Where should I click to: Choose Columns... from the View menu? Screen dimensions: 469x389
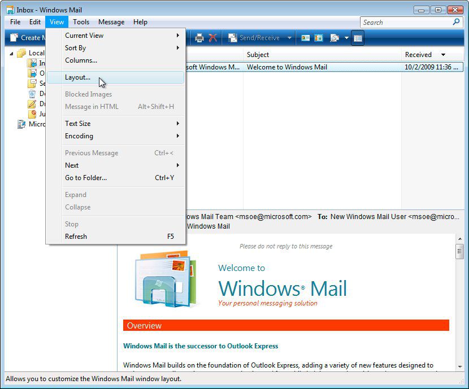[x=115, y=60]
